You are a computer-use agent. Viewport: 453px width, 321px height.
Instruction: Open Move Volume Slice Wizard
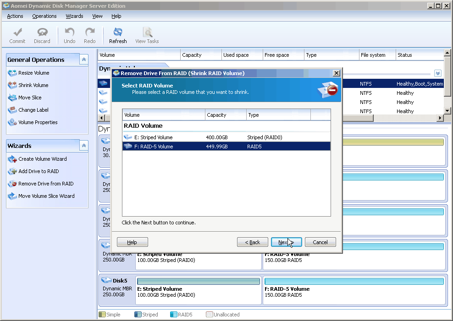pyautogui.click(x=46, y=196)
